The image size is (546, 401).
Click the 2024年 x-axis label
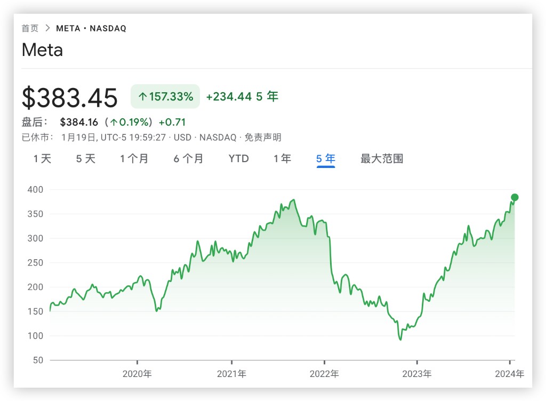pos(509,374)
